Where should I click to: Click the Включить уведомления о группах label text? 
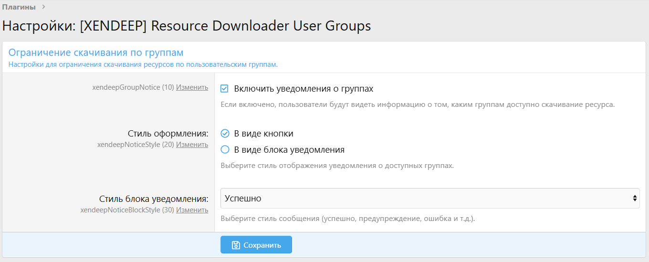pyautogui.click(x=304, y=89)
